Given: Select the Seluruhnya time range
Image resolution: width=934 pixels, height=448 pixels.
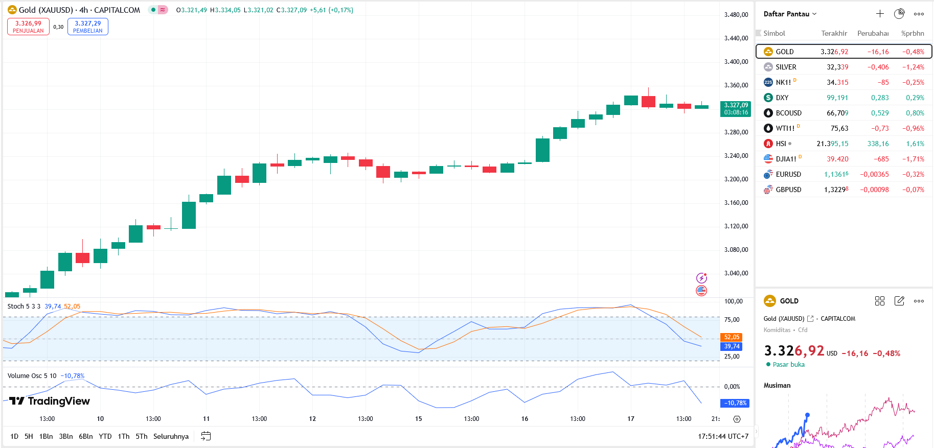Looking at the screenshot, I should click(x=171, y=436).
